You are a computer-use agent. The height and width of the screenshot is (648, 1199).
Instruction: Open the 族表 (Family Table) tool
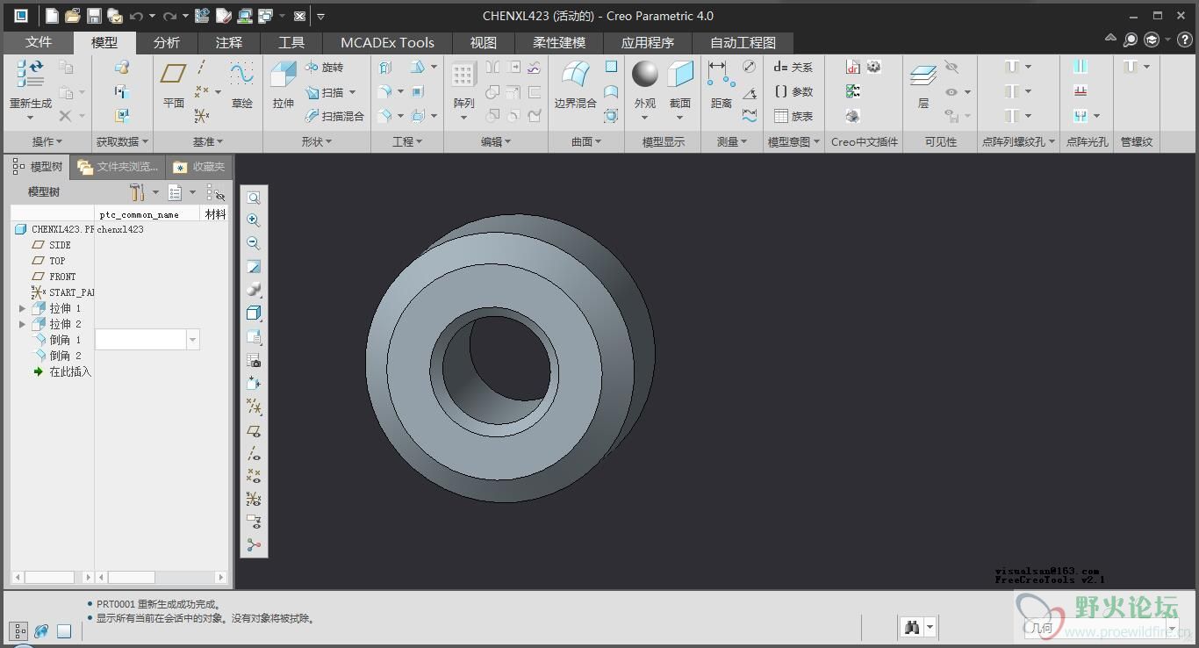tap(793, 116)
